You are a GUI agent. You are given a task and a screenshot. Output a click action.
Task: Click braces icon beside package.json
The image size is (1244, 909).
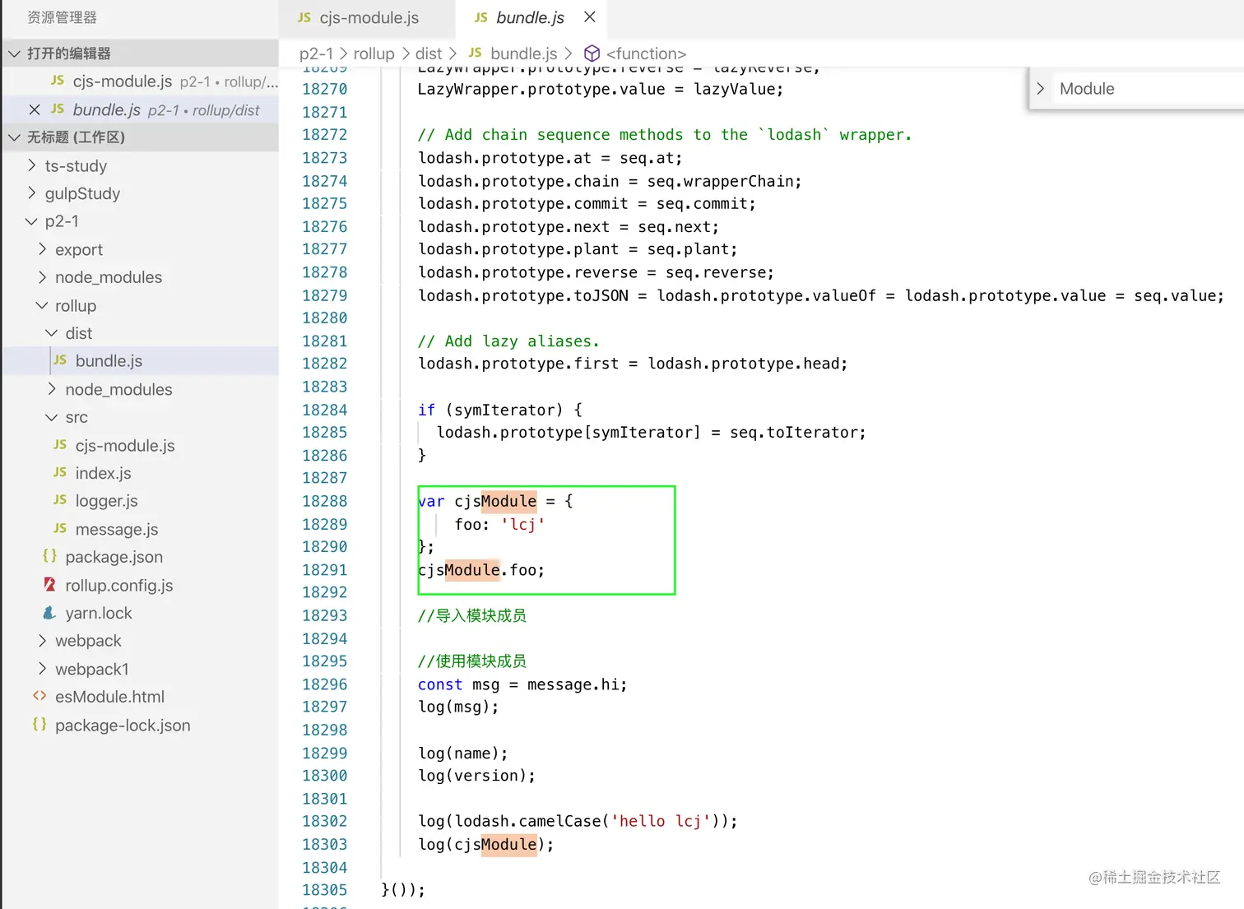(49, 556)
